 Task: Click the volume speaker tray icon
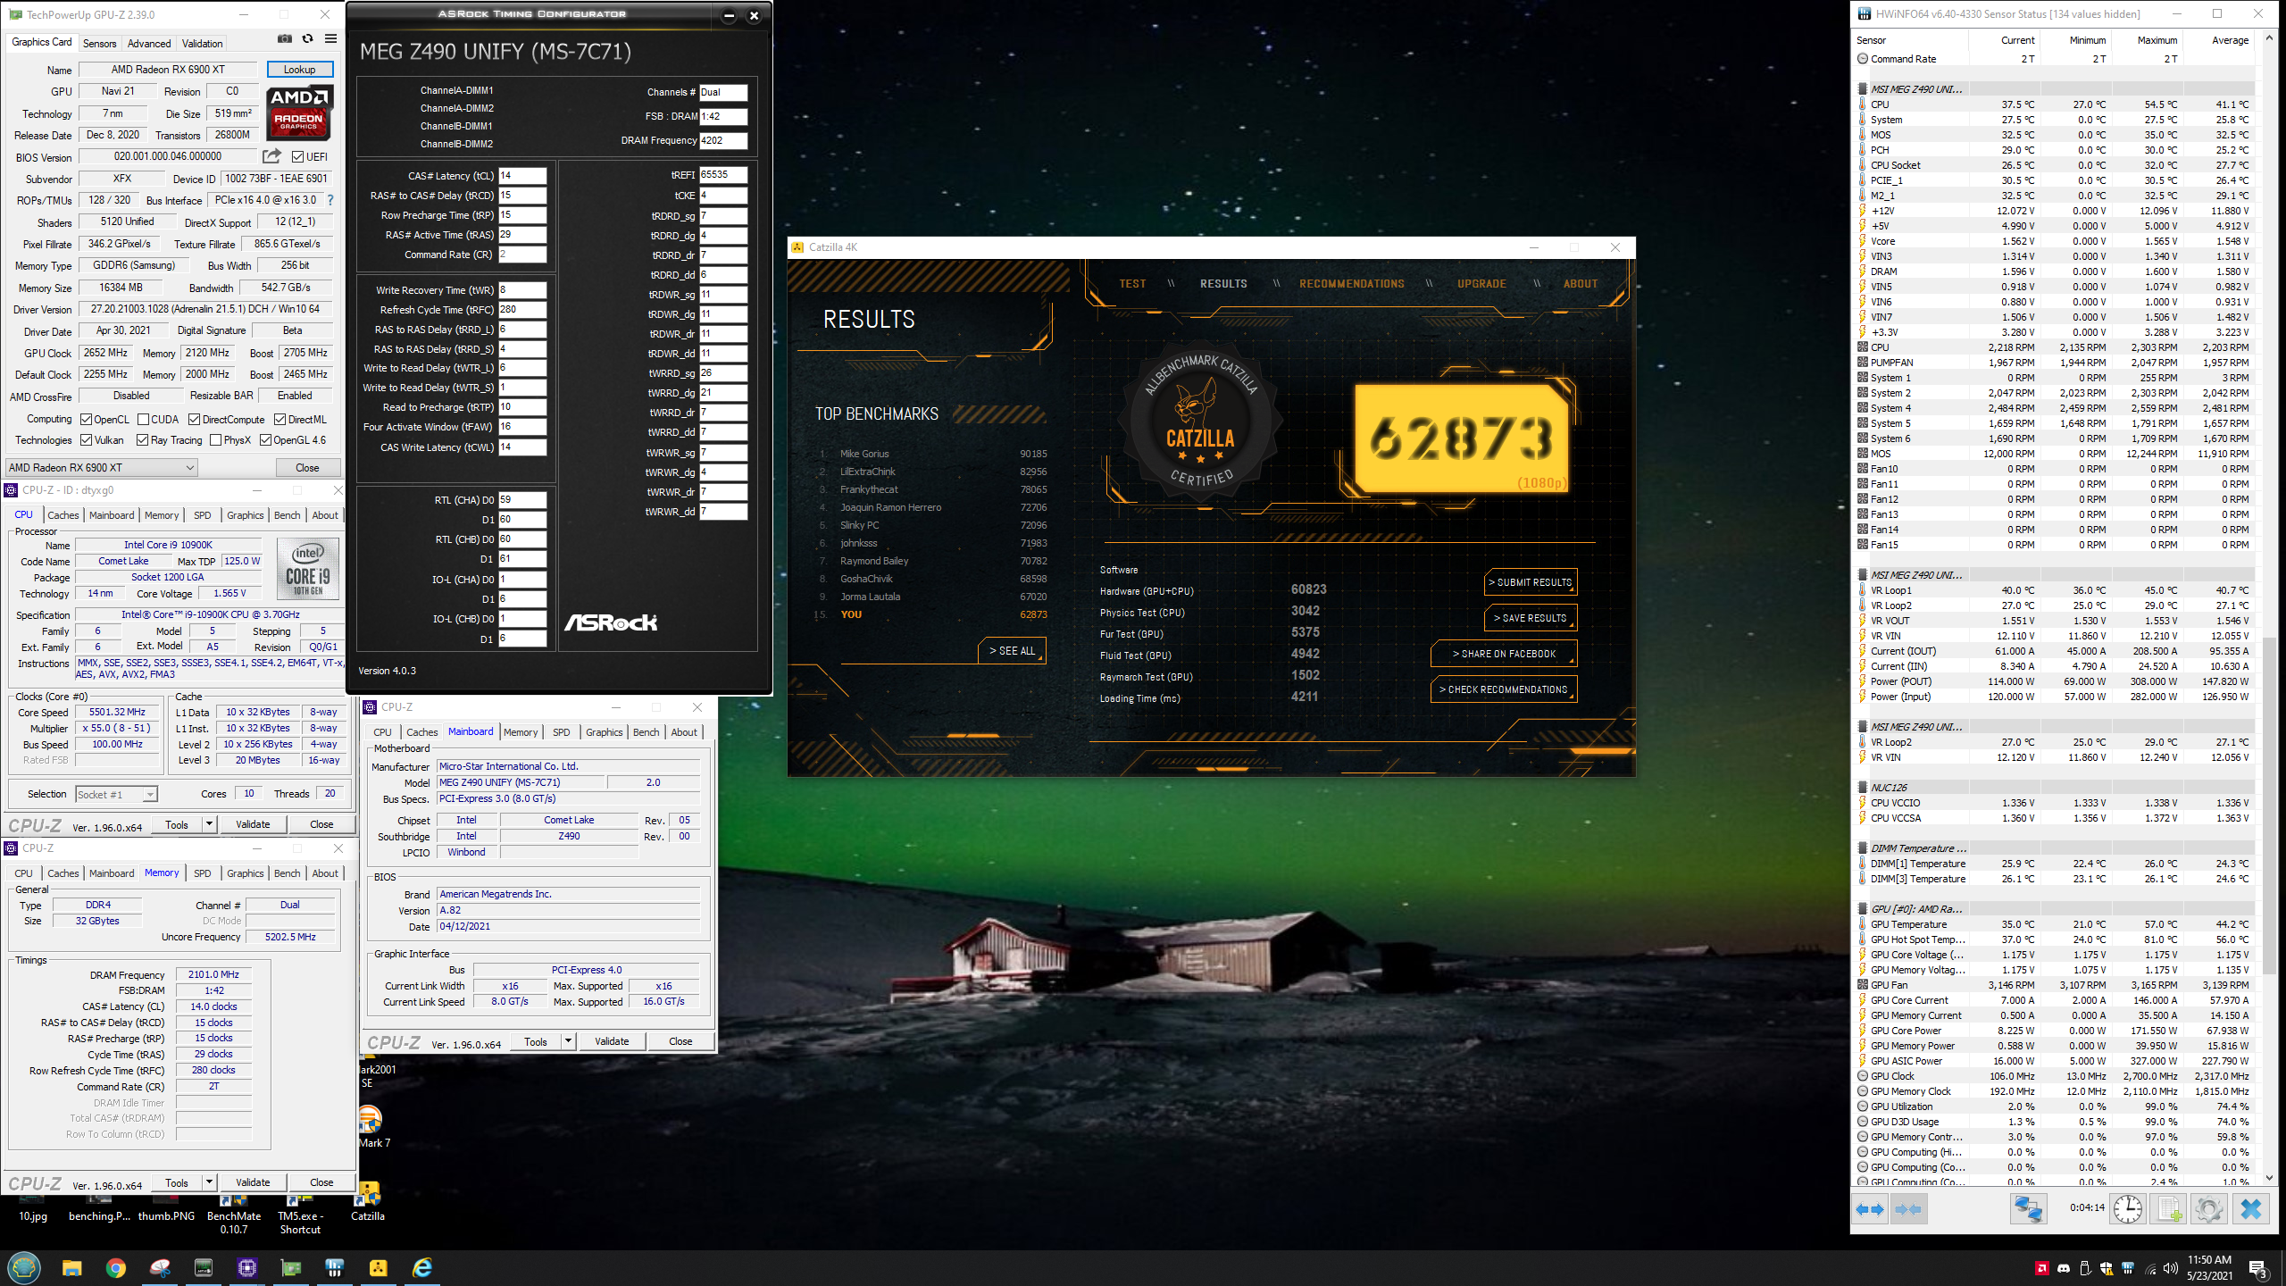point(2171,1268)
